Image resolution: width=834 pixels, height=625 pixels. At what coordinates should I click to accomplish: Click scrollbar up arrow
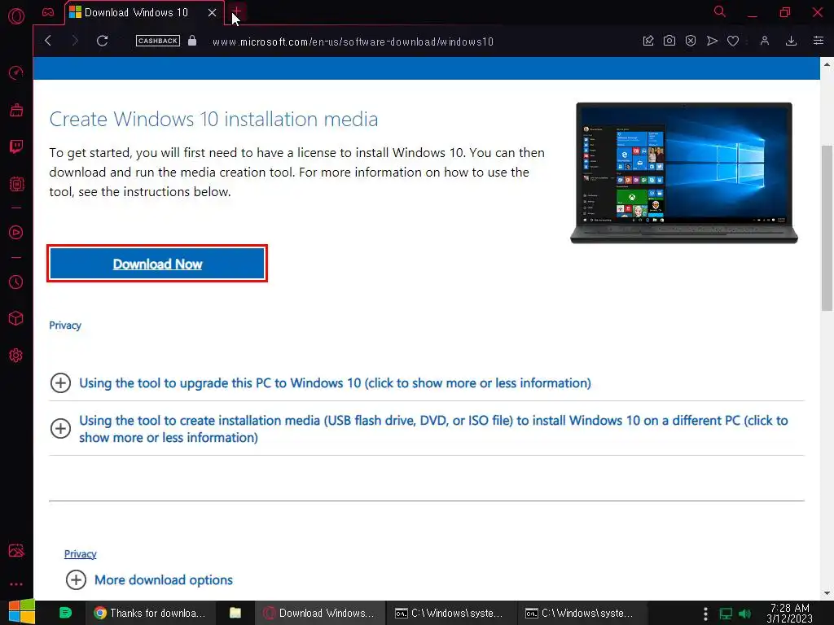tap(827, 63)
